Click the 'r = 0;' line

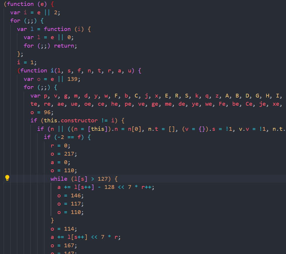pos(60,146)
